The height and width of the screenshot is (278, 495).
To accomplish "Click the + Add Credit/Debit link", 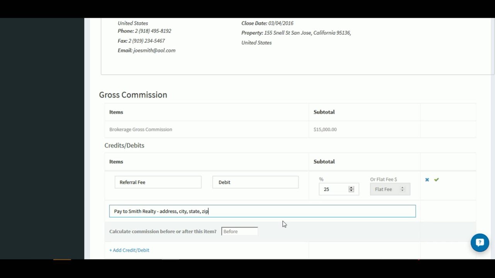I will (129, 250).
